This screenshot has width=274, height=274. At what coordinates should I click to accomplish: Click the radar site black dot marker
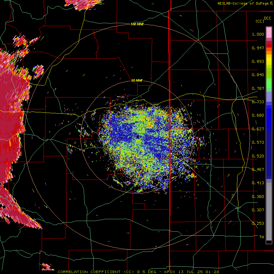138,137
